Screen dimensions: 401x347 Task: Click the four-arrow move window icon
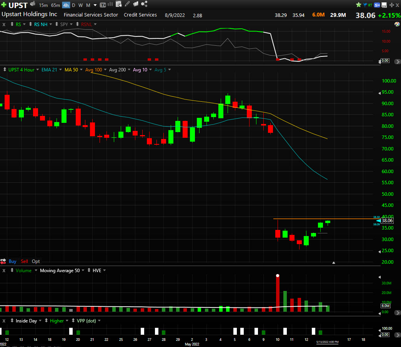coord(391,5)
